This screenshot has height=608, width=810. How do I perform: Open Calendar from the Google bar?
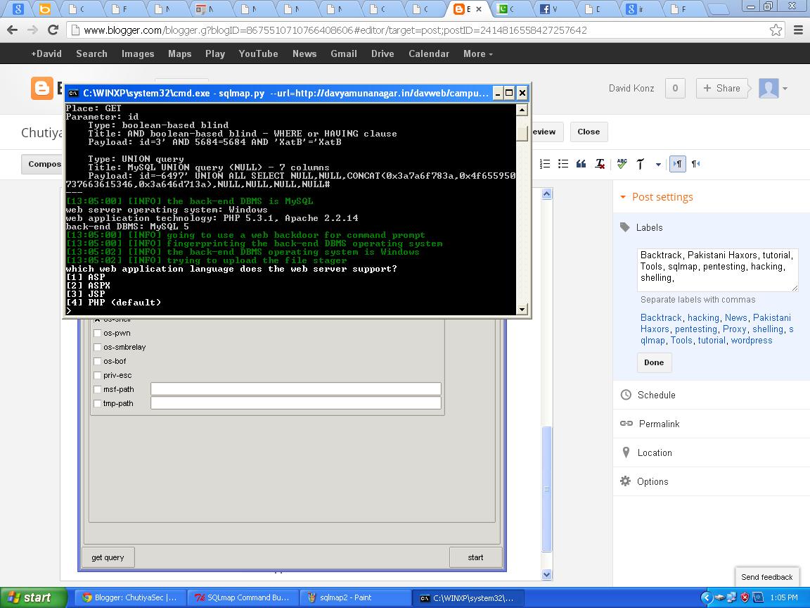point(429,53)
